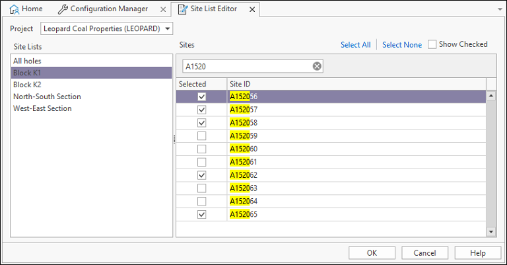The width and height of the screenshot is (507, 265).
Task: Check the box for site A152060
Action: click(202, 149)
